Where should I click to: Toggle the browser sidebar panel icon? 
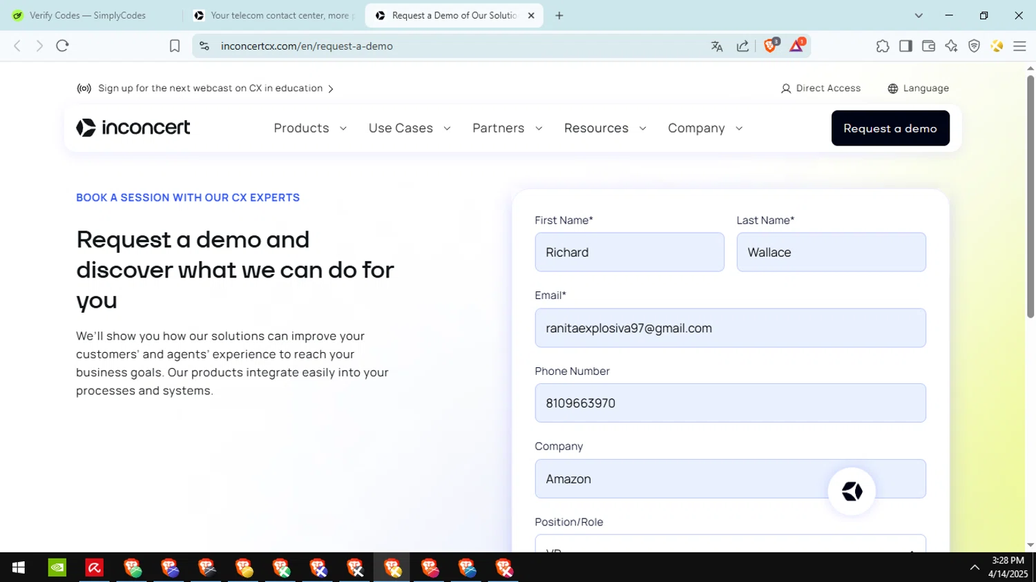click(x=905, y=46)
